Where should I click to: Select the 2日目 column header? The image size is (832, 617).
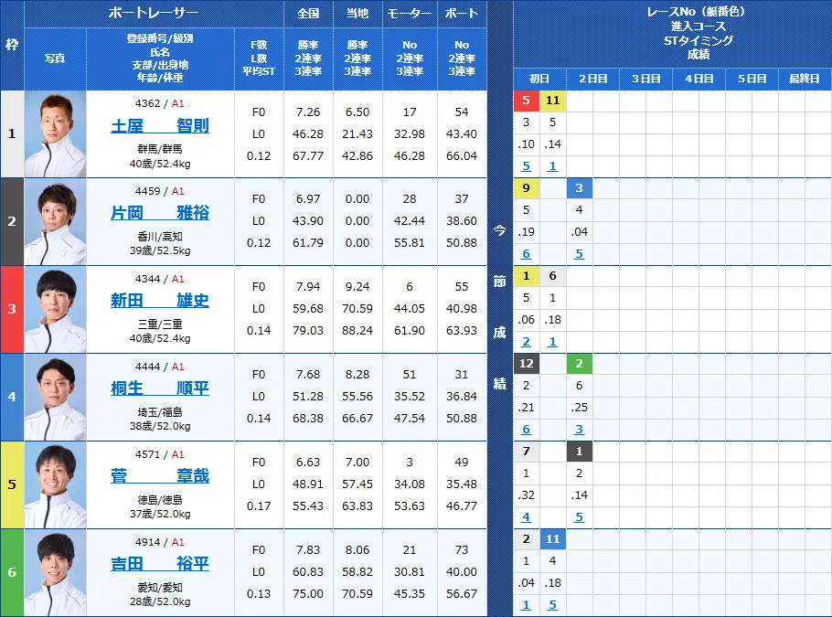coord(592,79)
